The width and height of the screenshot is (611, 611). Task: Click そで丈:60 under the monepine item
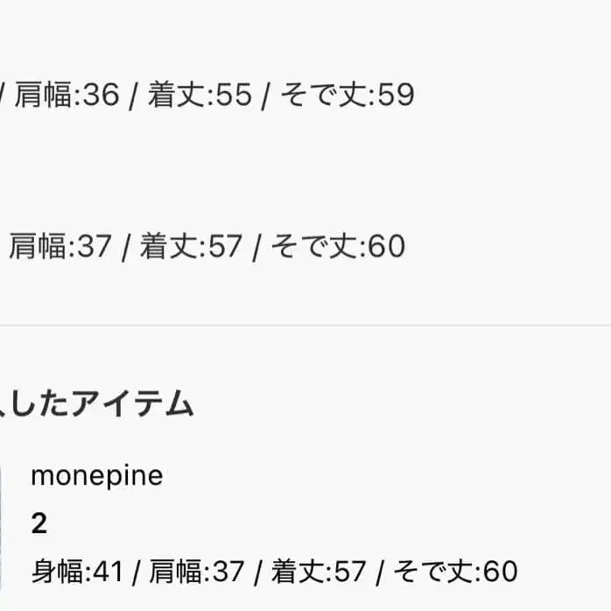tap(456, 572)
